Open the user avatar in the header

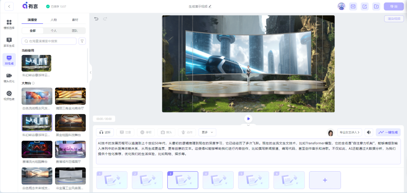click(x=341, y=6)
